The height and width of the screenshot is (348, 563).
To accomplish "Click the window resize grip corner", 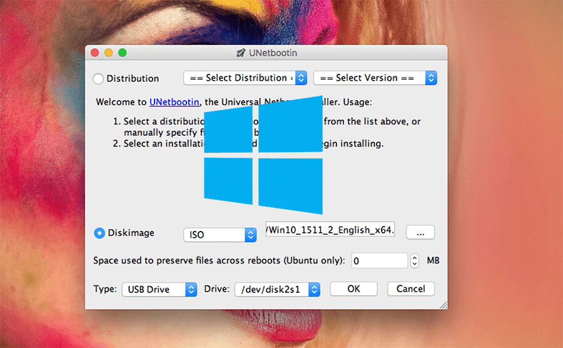I will click(x=444, y=305).
